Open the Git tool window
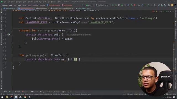The width and height of the screenshot is (177, 99). 5,92
